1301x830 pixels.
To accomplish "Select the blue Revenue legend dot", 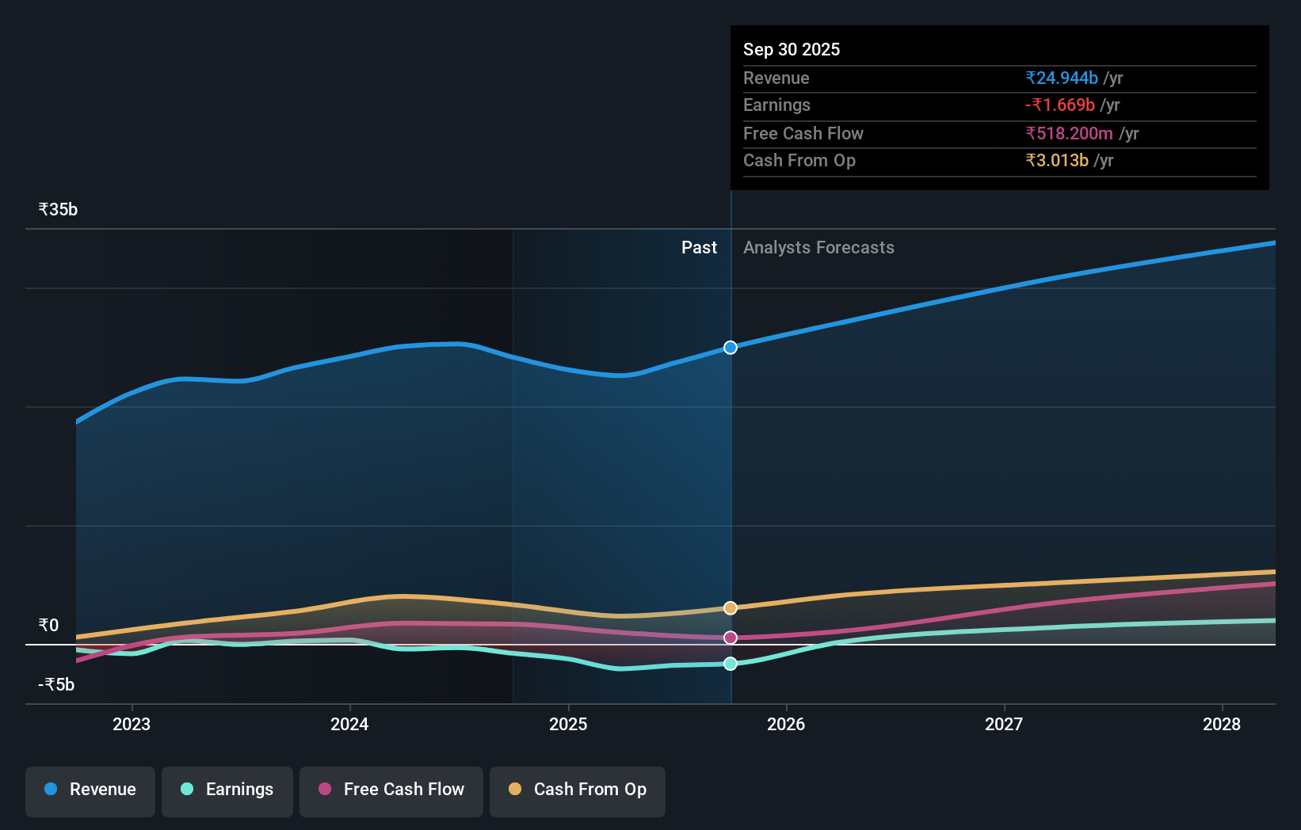I will [x=50, y=790].
